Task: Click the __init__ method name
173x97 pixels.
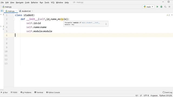Action: (32, 19)
